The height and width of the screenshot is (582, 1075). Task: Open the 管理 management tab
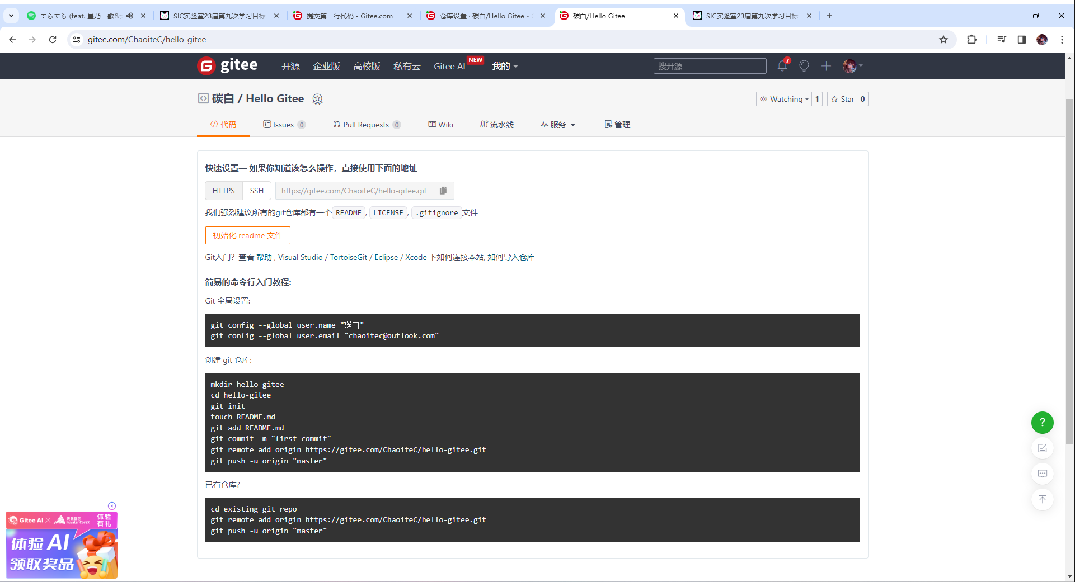tap(617, 125)
